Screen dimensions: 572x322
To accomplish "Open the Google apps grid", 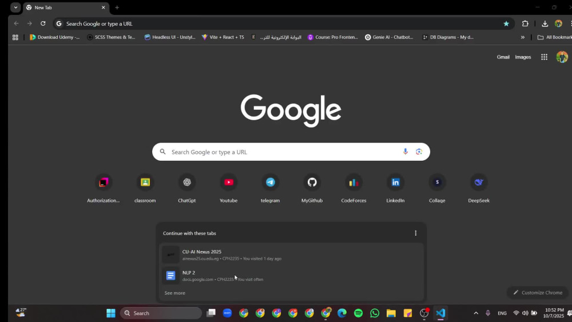I will 545,57.
